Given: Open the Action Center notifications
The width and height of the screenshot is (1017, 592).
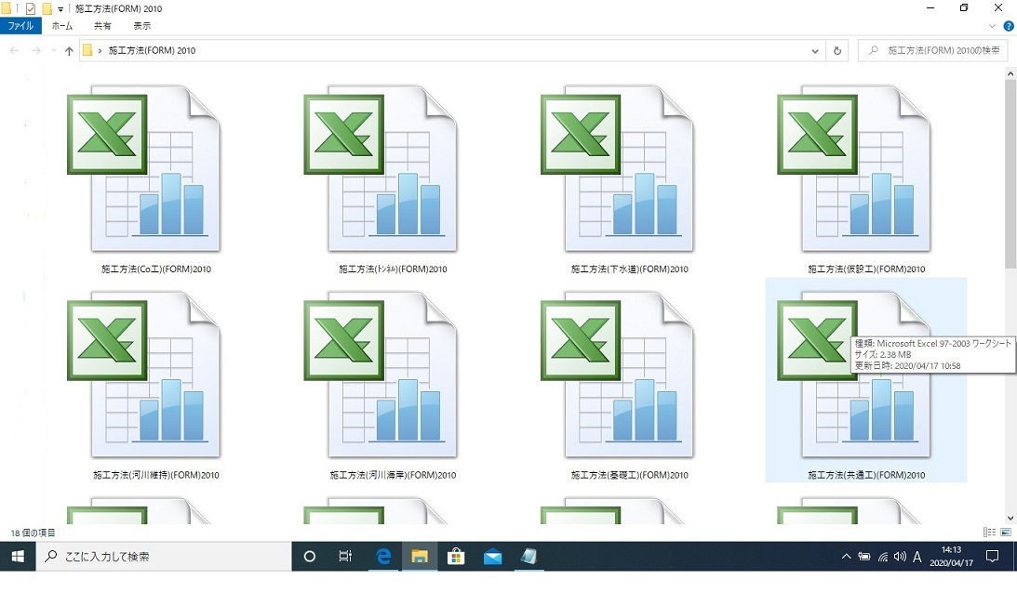Looking at the screenshot, I should click(993, 557).
